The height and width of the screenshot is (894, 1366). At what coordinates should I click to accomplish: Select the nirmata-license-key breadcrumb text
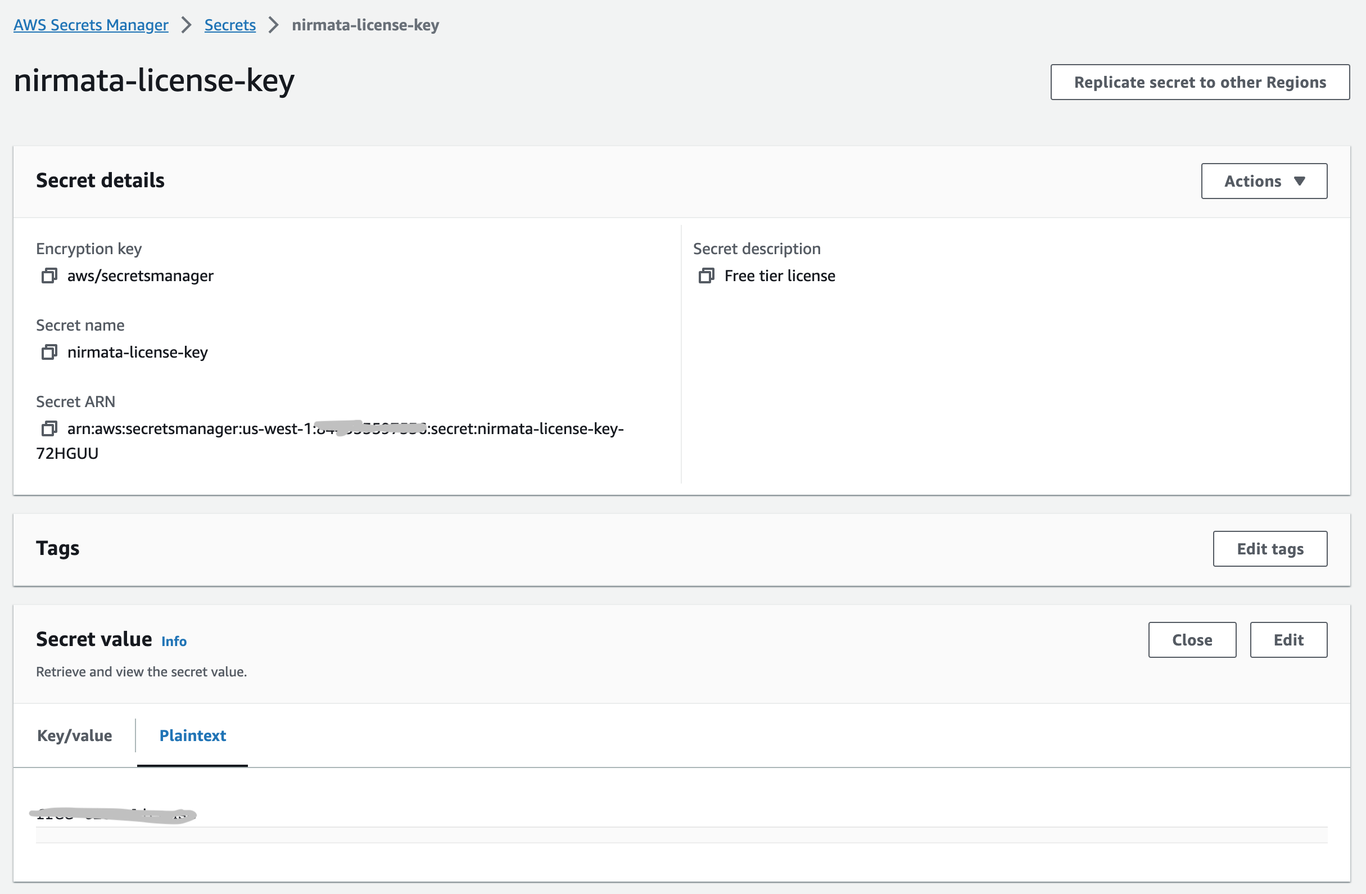tap(365, 25)
